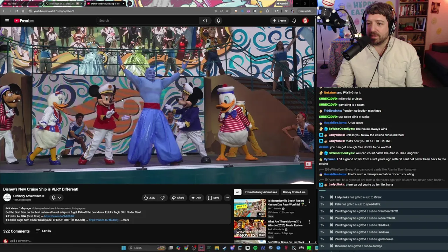Click Ryomen's chat username
Viewport: 448px width, 252px height.
tap(330, 159)
